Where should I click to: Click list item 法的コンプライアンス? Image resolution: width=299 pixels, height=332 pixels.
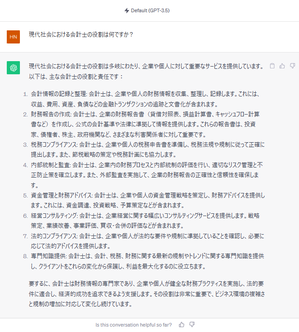(147, 241)
